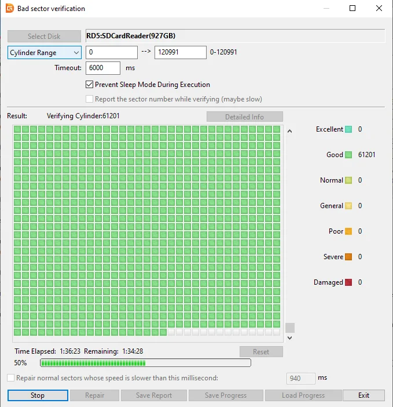Open the Cylinder Range dropdown
The width and height of the screenshot is (393, 407).
click(x=45, y=52)
